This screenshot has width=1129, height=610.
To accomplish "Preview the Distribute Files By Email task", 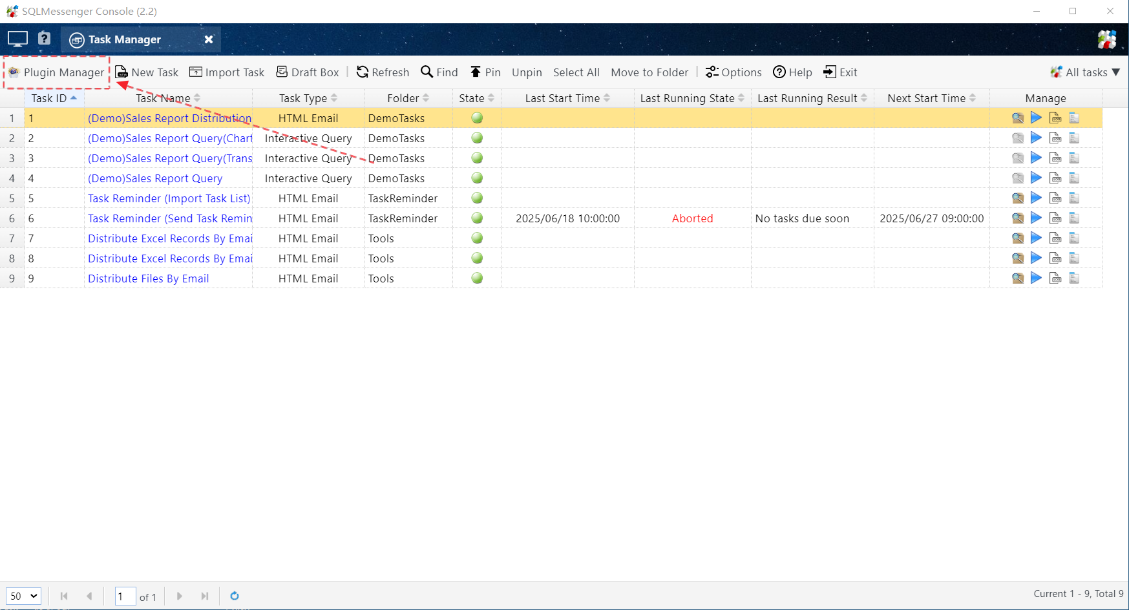I will tap(1018, 278).
